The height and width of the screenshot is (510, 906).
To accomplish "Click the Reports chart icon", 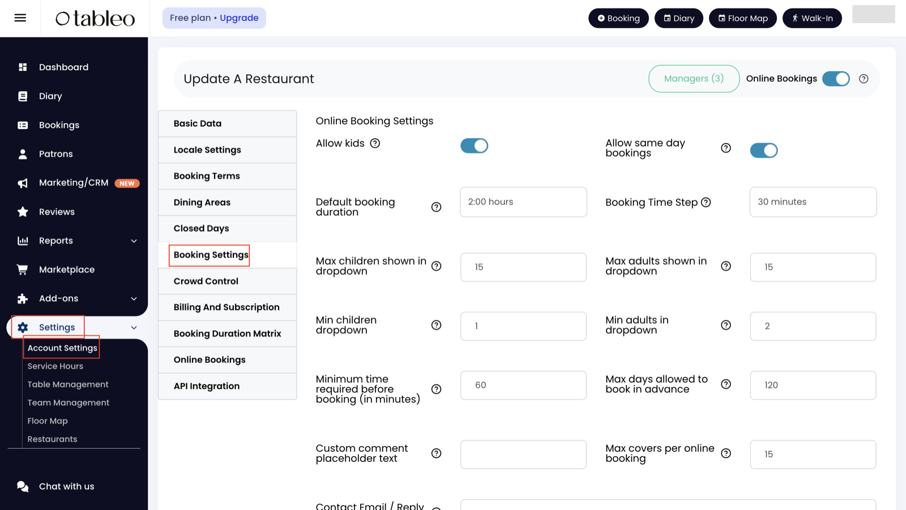I will coord(23,241).
